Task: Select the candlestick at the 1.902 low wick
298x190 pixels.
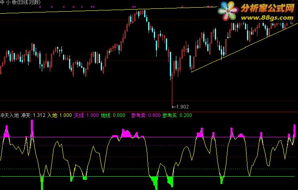Action: click(172, 89)
